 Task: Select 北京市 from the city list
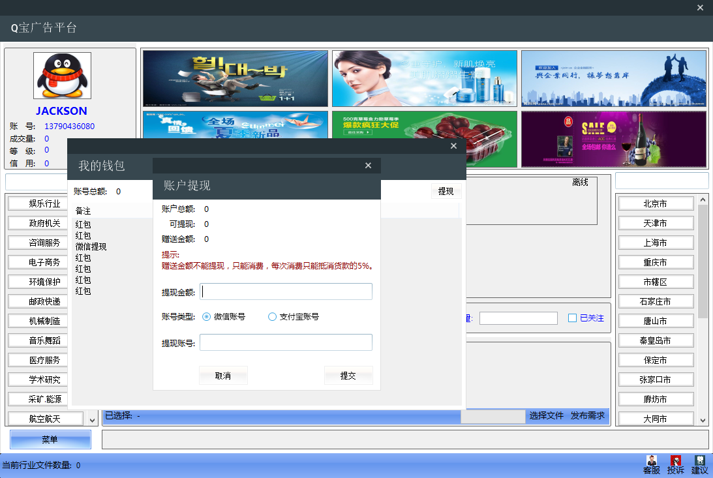tap(655, 203)
